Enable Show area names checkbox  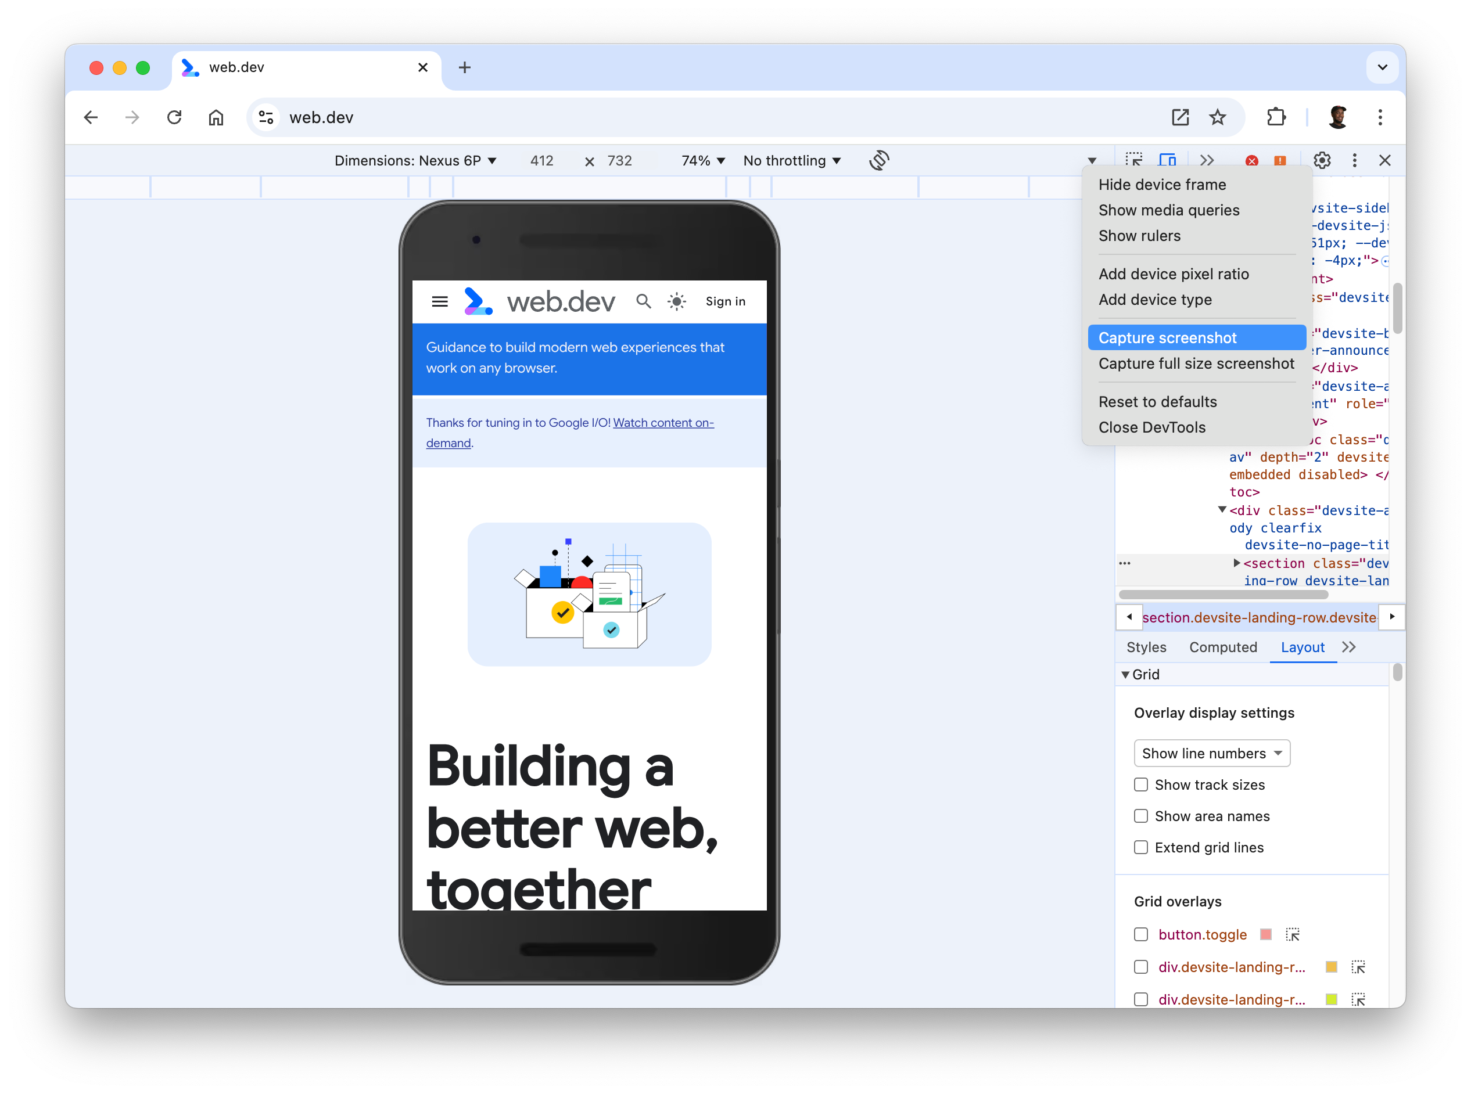(1140, 816)
